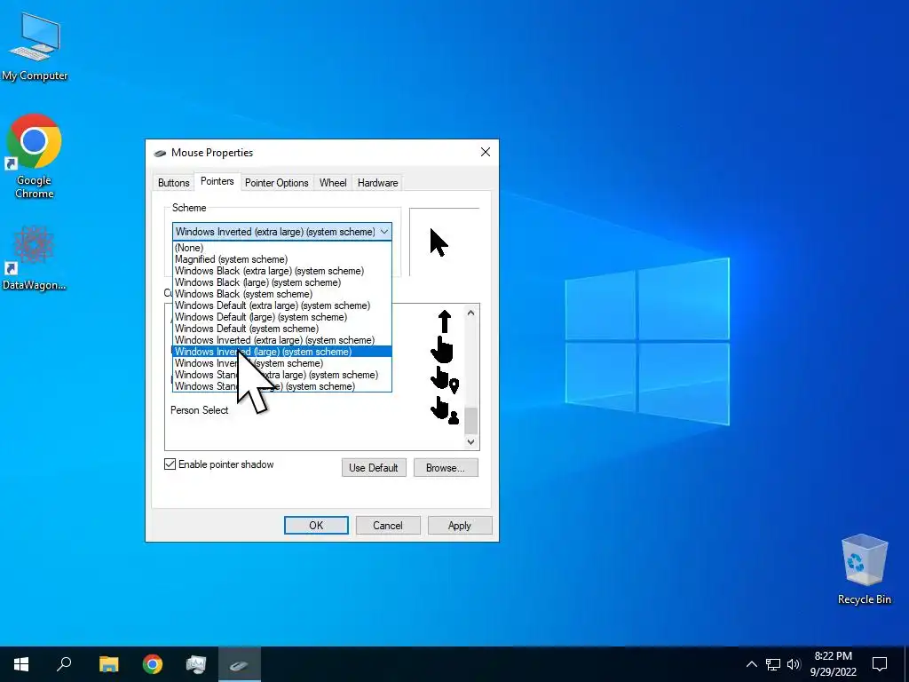Choose Windows Inverted (extra large) list option
This screenshot has height=682, width=909.
click(281, 340)
